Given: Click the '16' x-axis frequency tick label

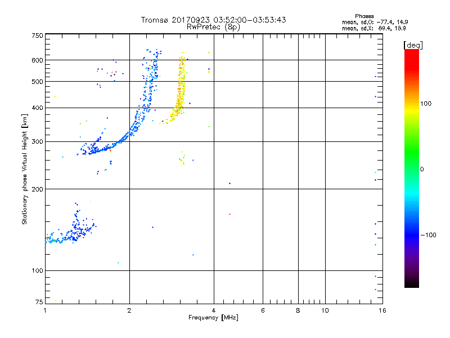Looking at the screenshot, I should (382, 310).
